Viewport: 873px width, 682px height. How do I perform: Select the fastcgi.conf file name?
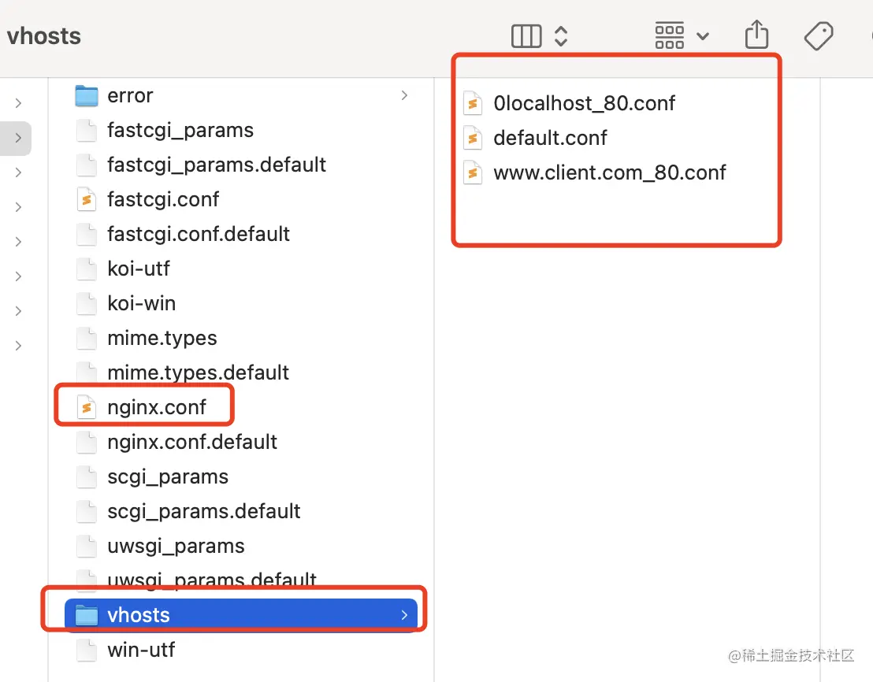163,199
